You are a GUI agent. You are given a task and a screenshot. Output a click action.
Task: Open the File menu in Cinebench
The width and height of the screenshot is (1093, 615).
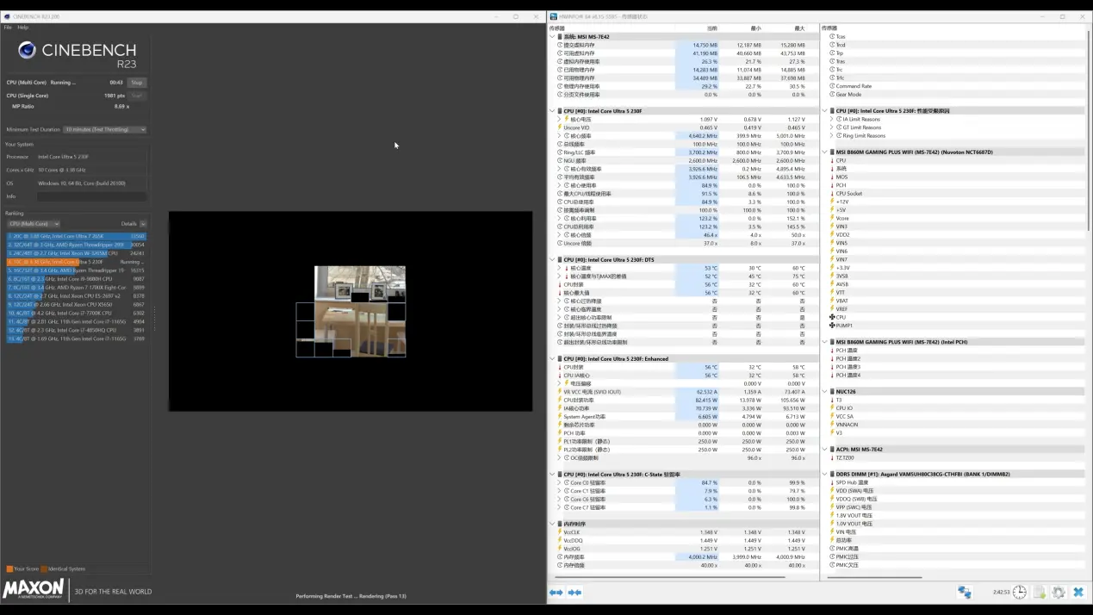8,28
